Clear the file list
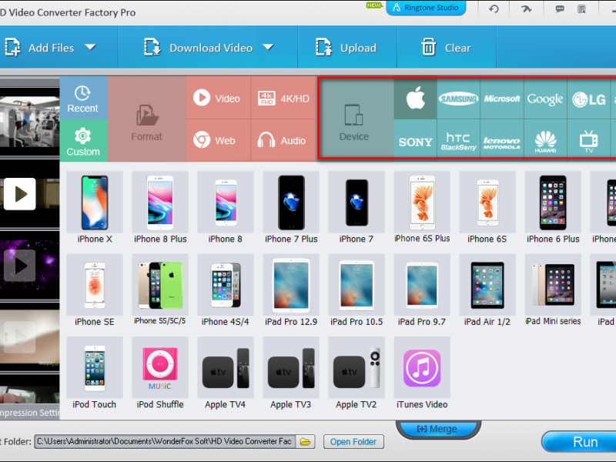This screenshot has height=462, width=616. pos(447,48)
